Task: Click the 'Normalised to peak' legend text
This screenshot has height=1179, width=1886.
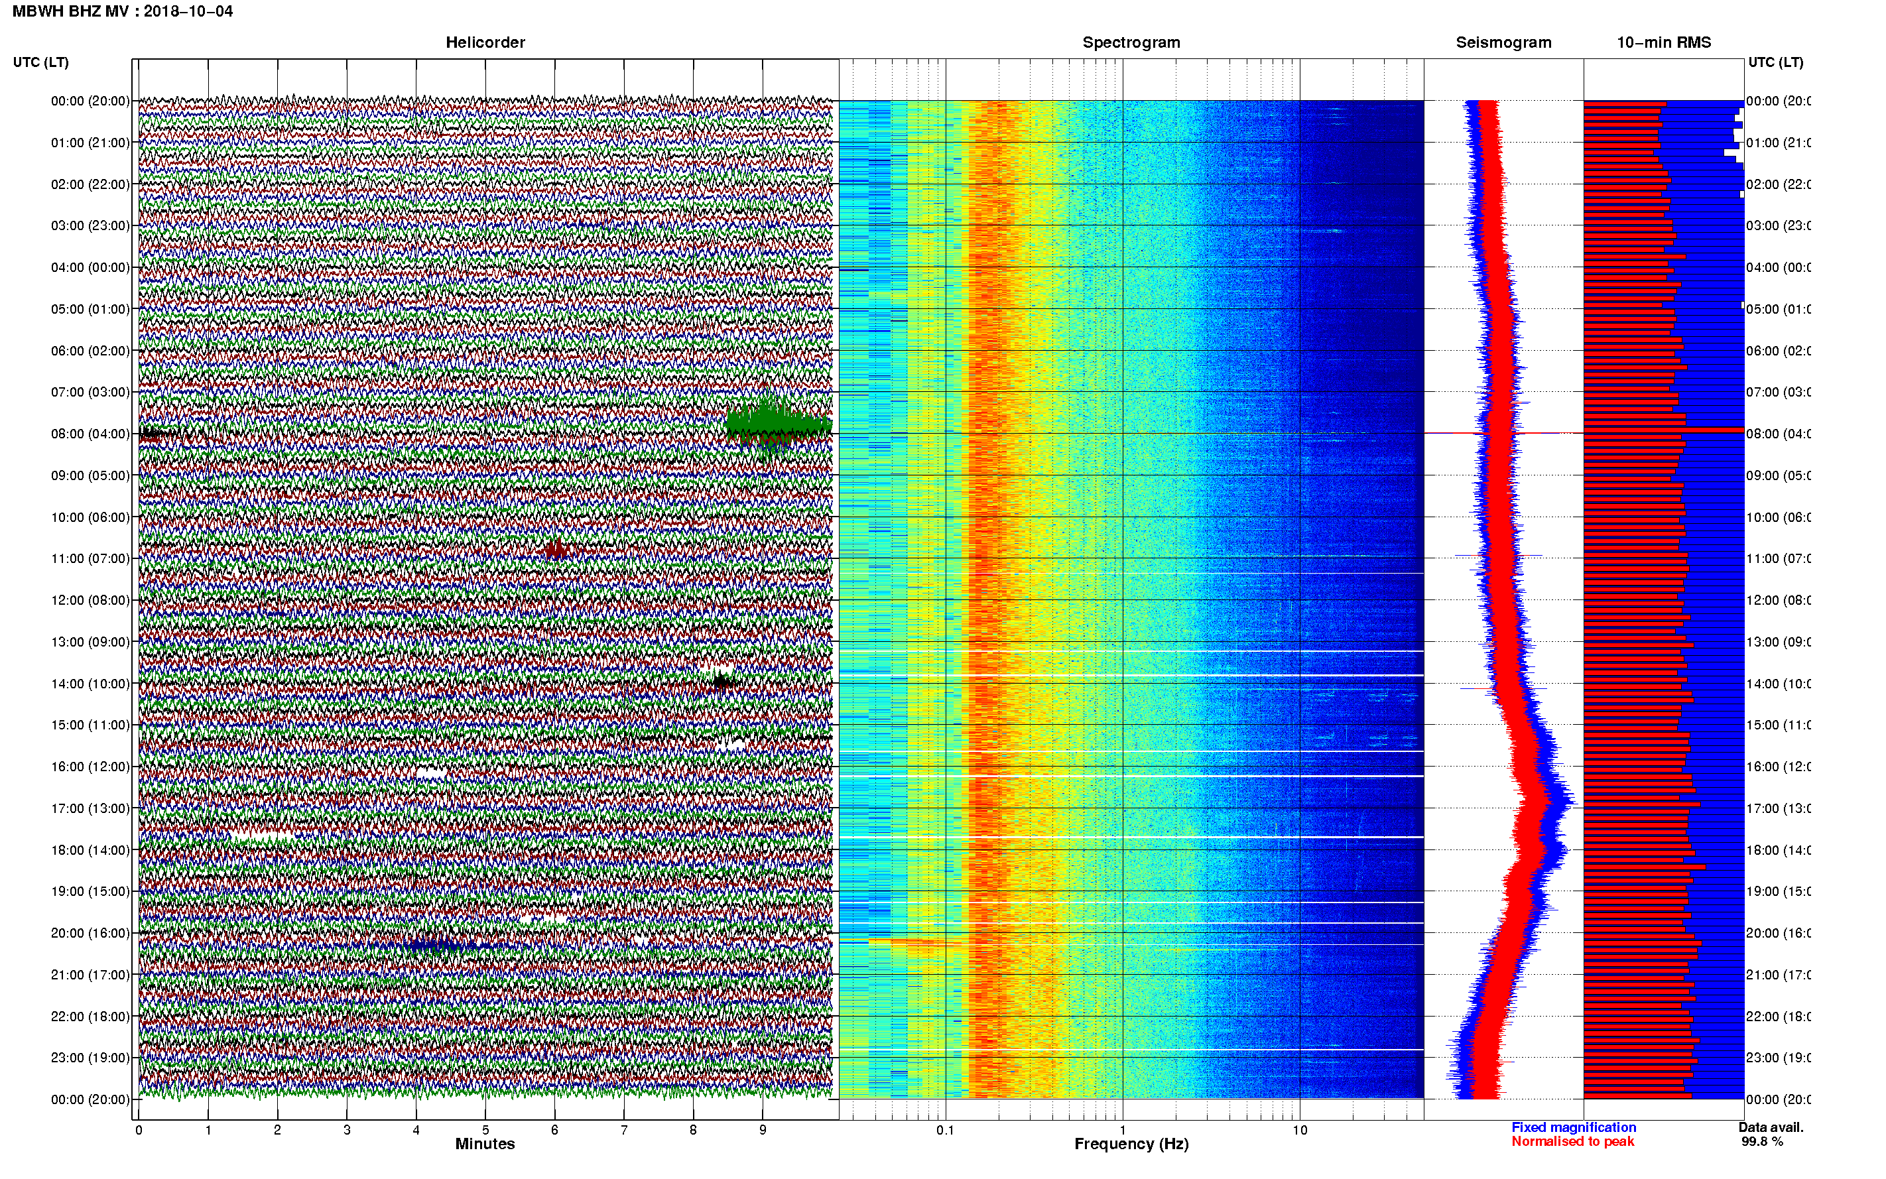Action: point(1572,1142)
